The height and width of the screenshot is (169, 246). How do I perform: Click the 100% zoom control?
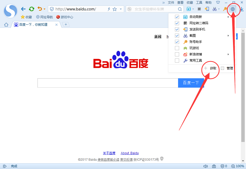tap(238, 166)
